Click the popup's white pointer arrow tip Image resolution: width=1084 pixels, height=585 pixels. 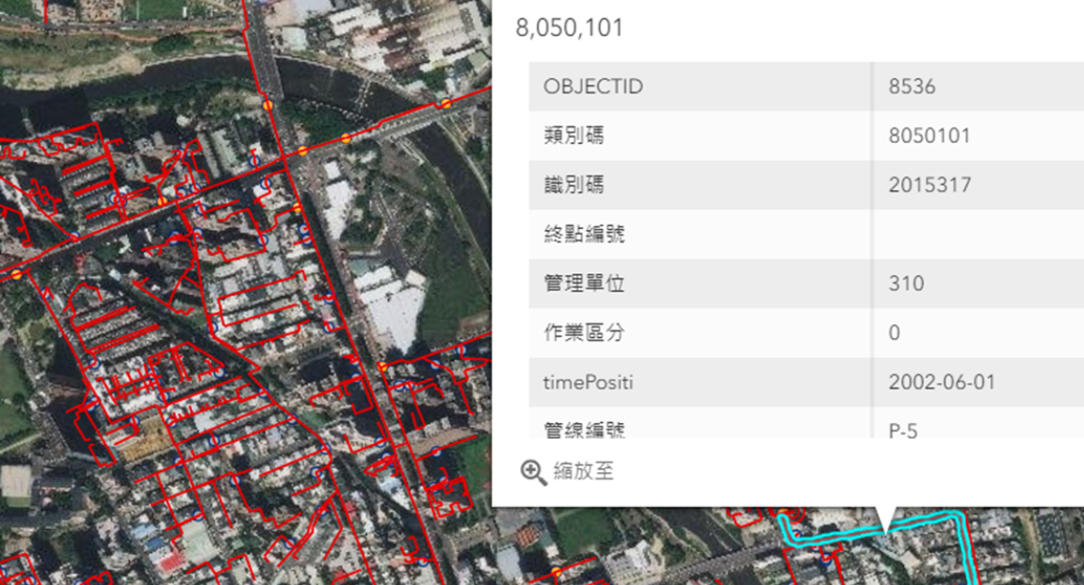tap(884, 528)
